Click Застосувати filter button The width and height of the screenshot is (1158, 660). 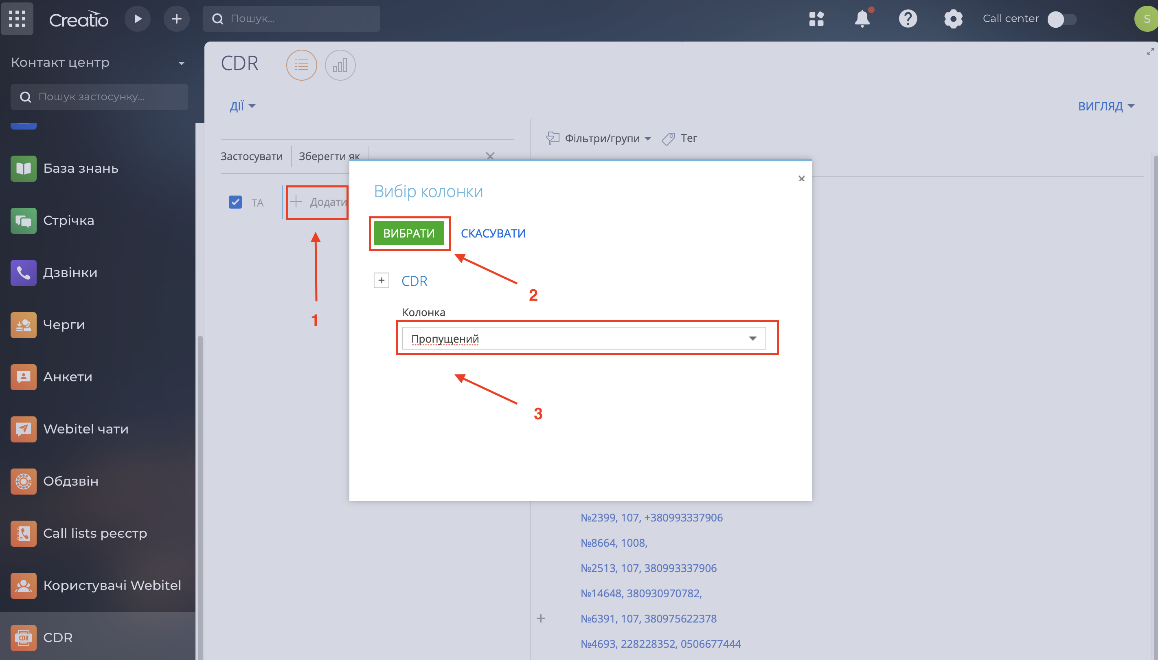point(252,156)
